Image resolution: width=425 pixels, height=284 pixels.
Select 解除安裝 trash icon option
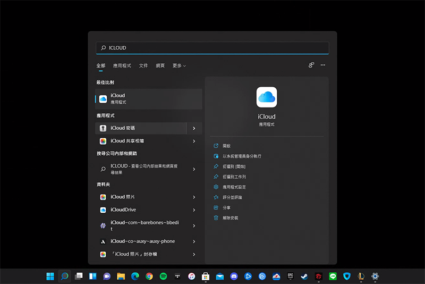[230, 218]
